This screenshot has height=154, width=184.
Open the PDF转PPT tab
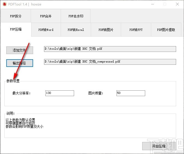[x=136, y=30]
